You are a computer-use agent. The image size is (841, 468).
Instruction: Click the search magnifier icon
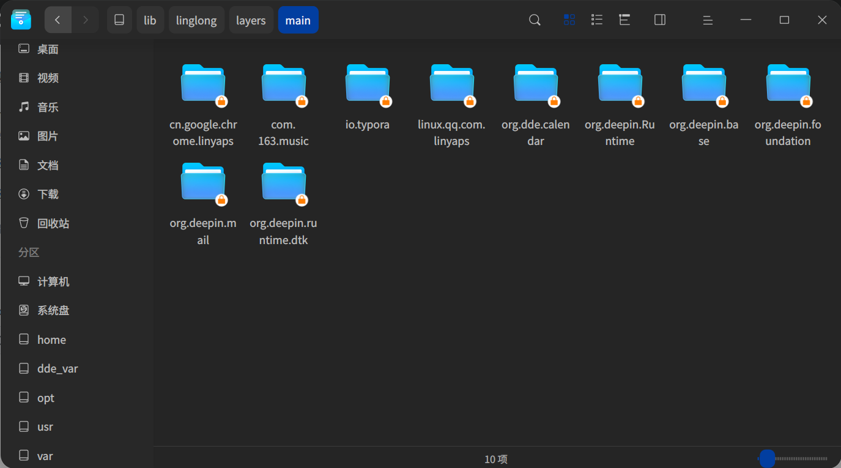click(x=535, y=20)
